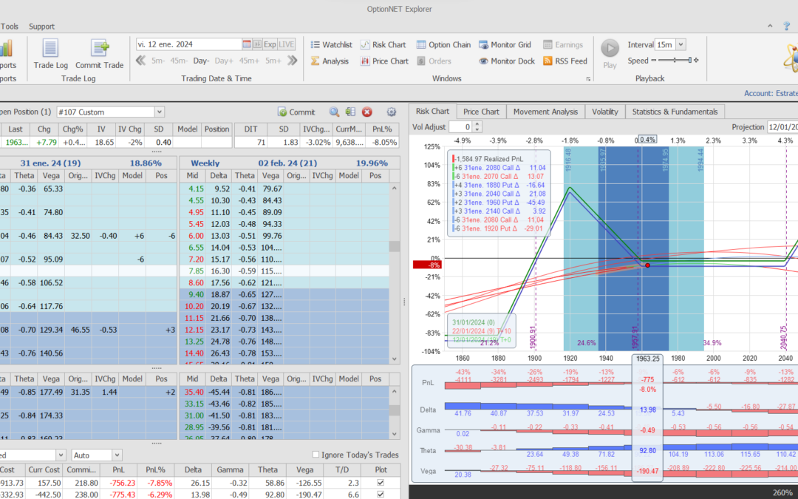This screenshot has height=499, width=798.
Task: Uncheck the Plot box in first row
Action: click(x=381, y=483)
